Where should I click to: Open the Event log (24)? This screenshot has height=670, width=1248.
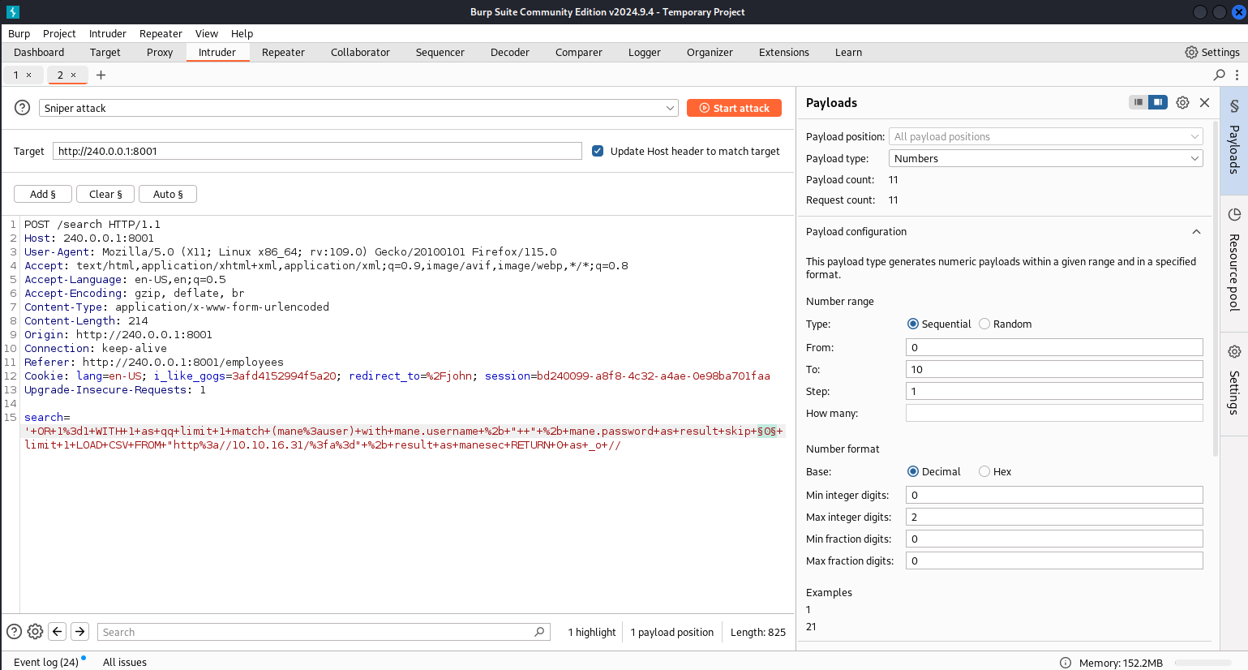46,662
